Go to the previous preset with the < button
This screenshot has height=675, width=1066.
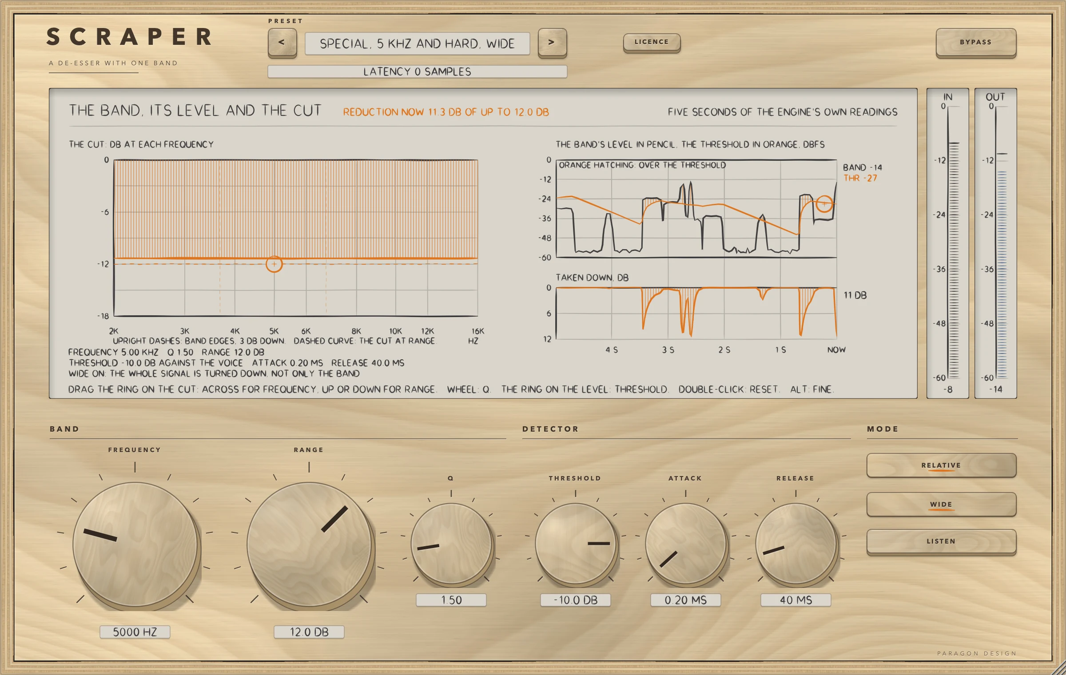click(282, 43)
